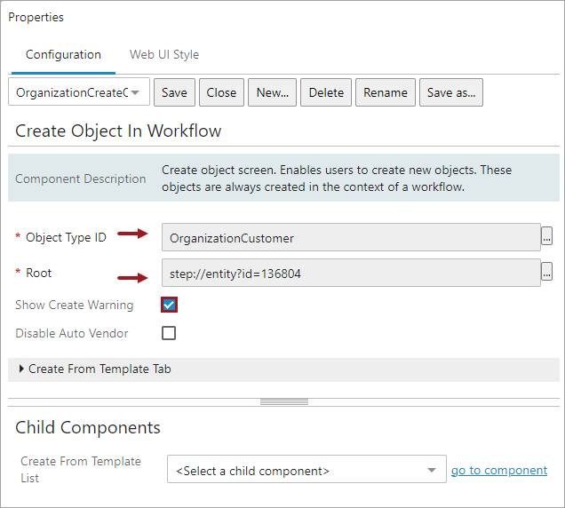Click ellipsis button beside Root field

coord(547,274)
